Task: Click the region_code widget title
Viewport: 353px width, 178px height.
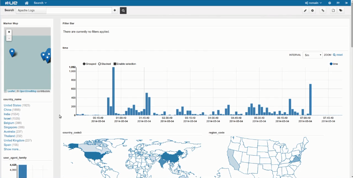Action: tap(216, 132)
